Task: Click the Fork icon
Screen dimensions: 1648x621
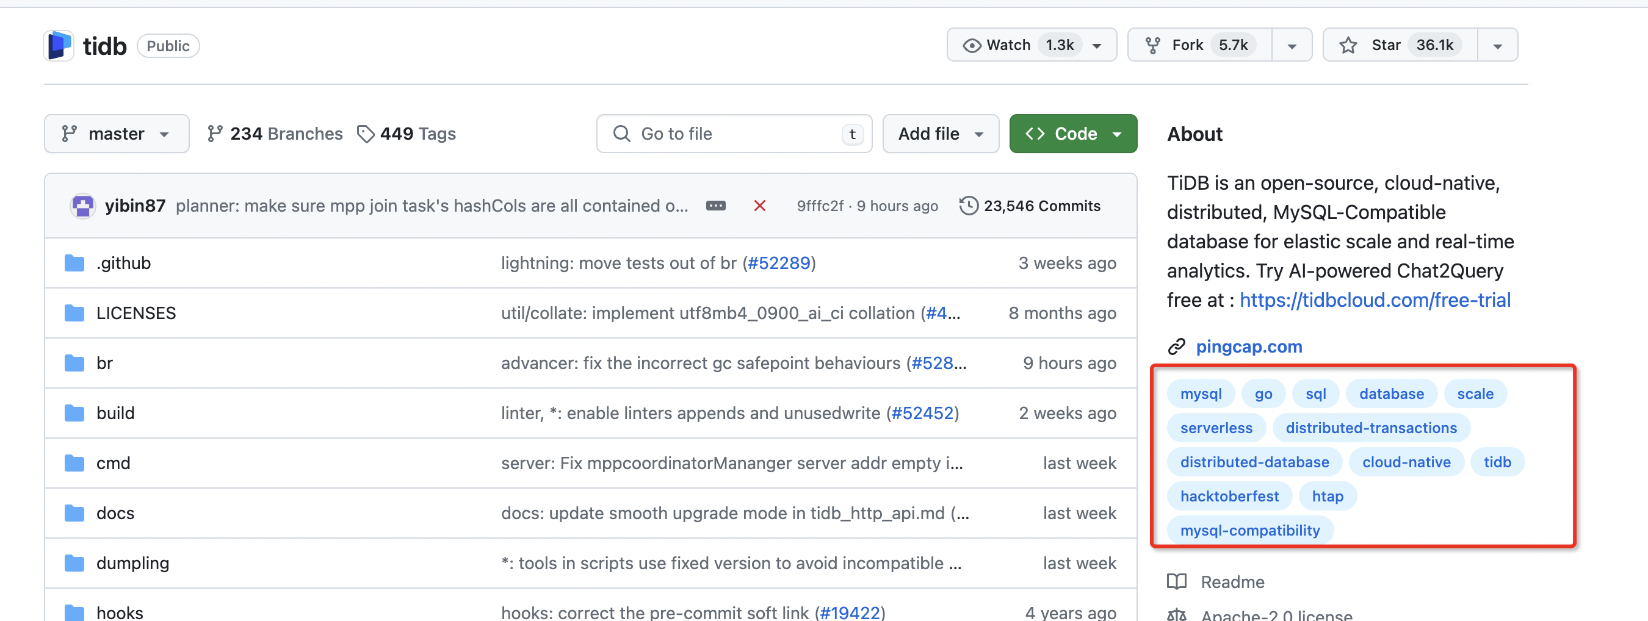Action: [1153, 45]
